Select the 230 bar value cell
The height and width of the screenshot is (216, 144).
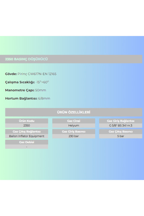coord(73,136)
